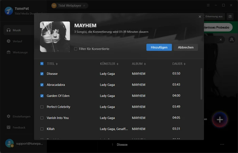Open the three-dots menu for Disease track
Viewport: 238px width, 153px height.
pyautogui.click(x=222, y=144)
